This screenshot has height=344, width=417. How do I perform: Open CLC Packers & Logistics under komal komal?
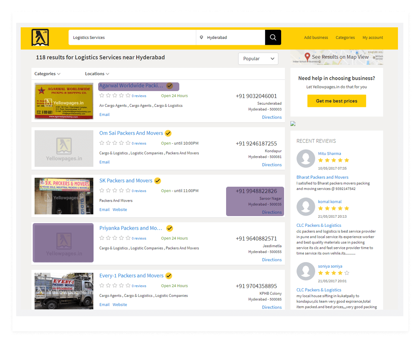pos(318,226)
